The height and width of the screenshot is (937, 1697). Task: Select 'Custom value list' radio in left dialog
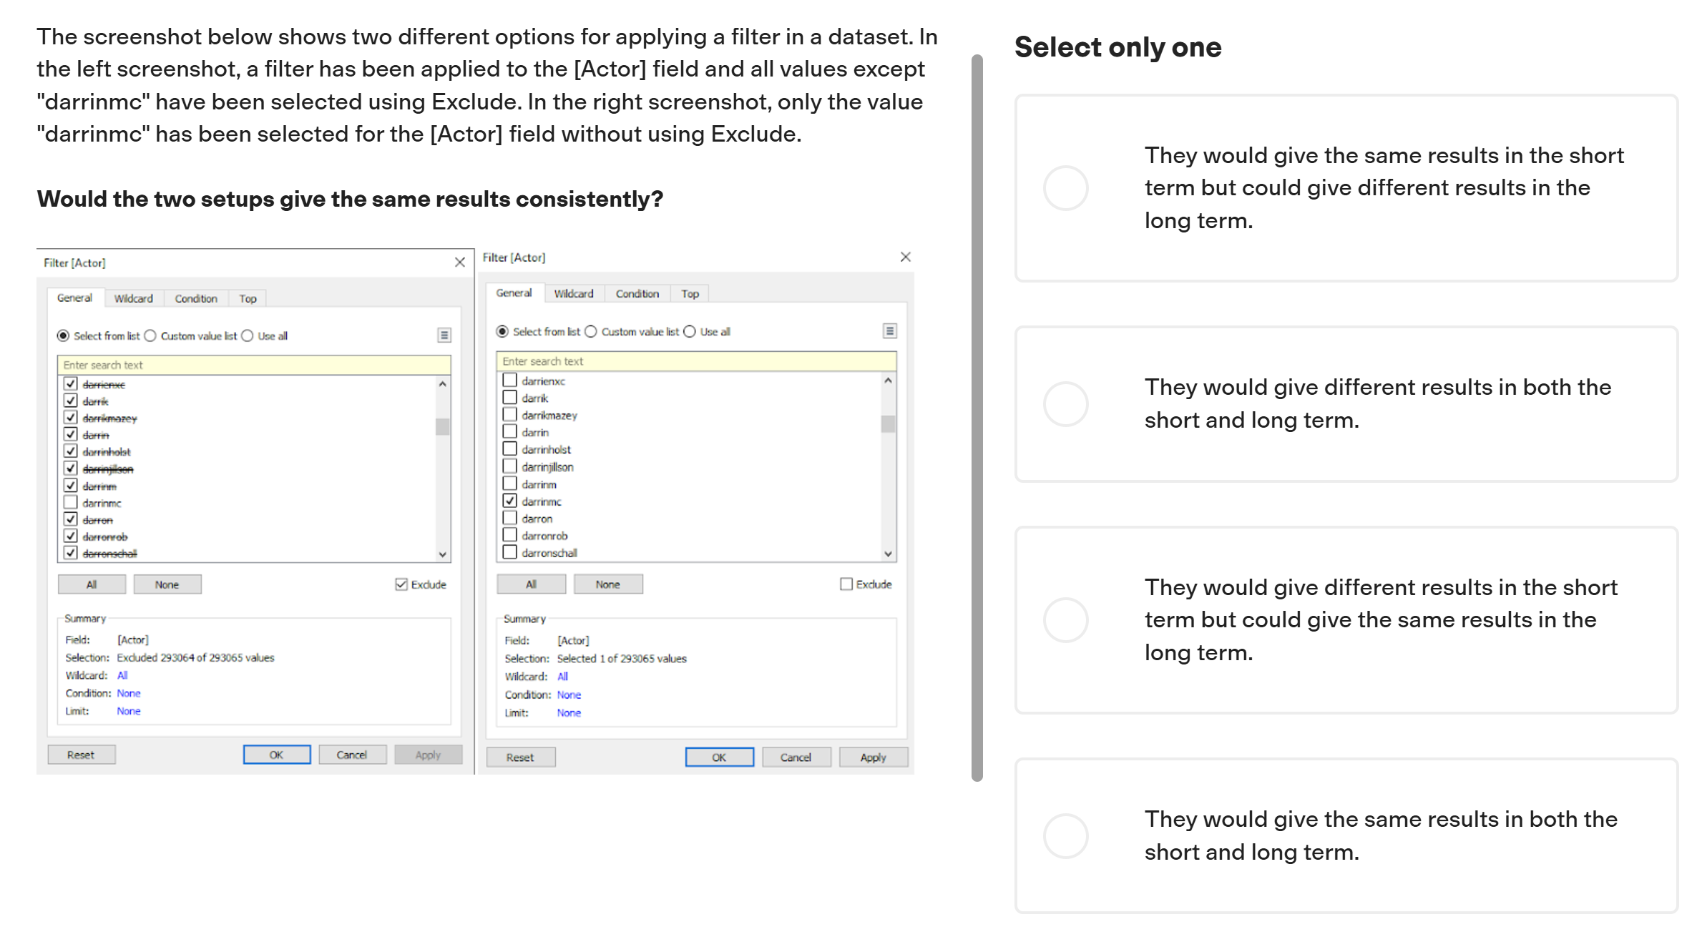(150, 335)
